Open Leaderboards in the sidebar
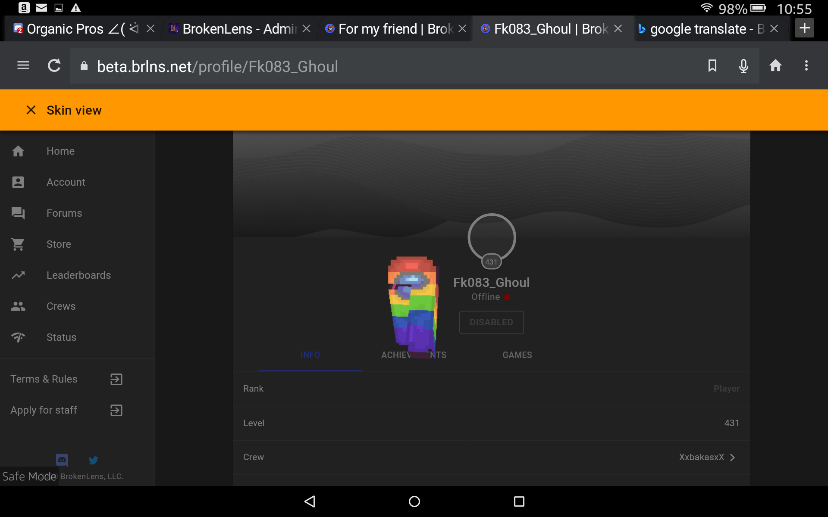The height and width of the screenshot is (517, 828). pyautogui.click(x=78, y=275)
